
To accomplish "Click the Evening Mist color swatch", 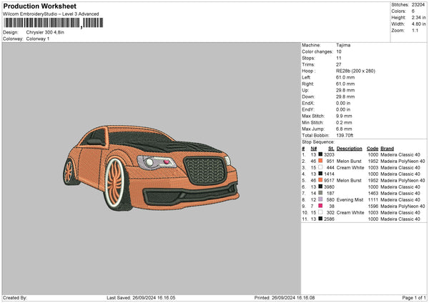I will [320, 199].
